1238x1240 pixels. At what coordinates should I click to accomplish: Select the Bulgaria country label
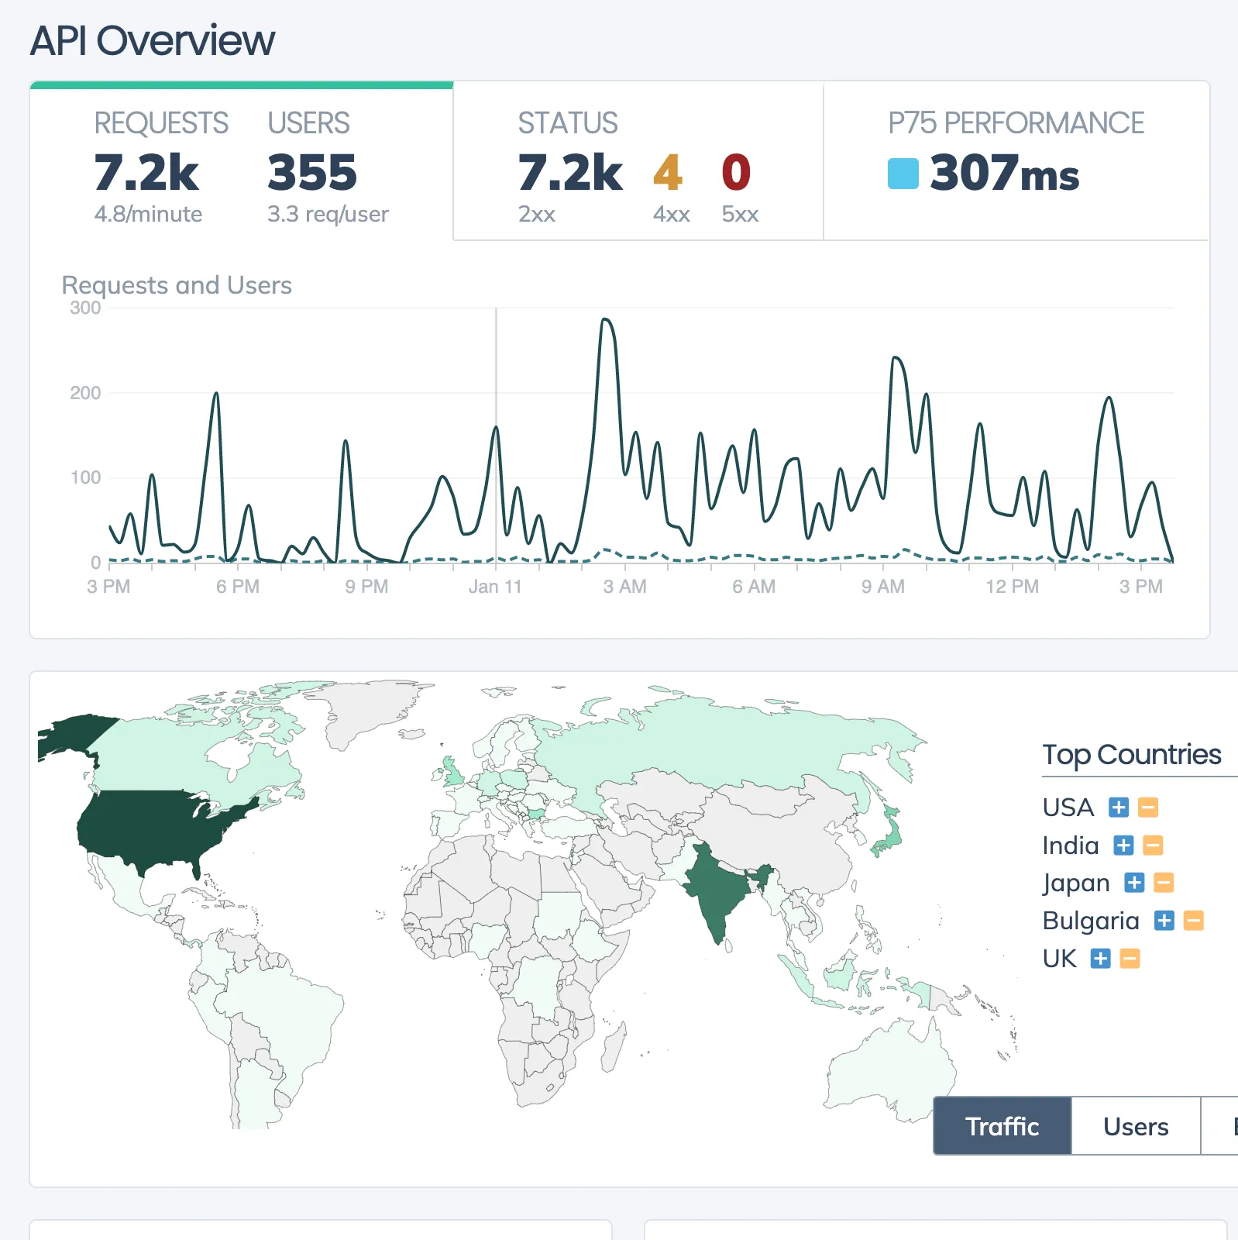(x=1091, y=921)
